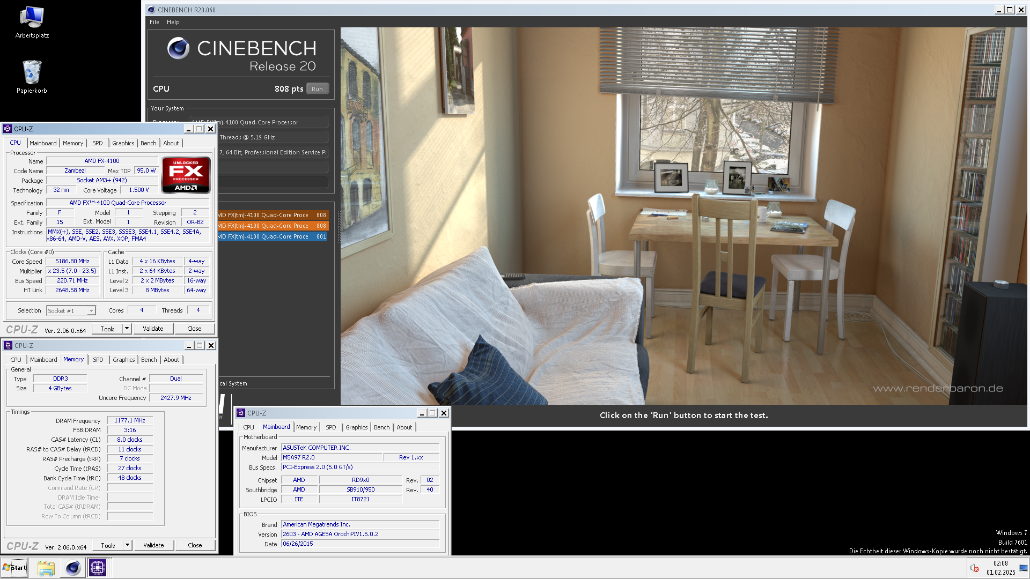The width and height of the screenshot is (1030, 579).
Task: Click the M5A97 R2.0 model field
Action: point(332,458)
